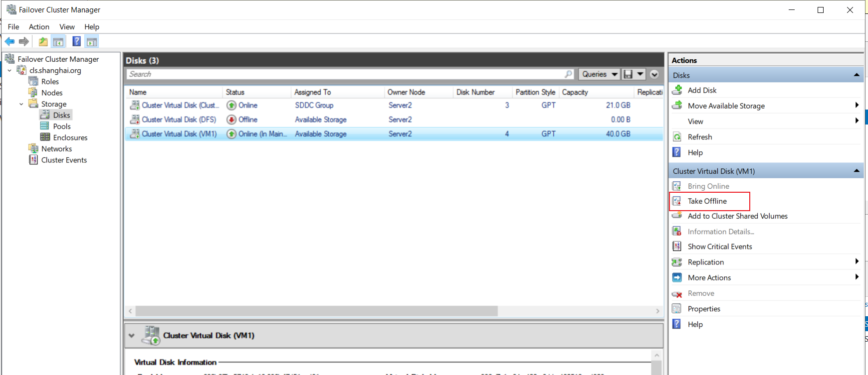The width and height of the screenshot is (868, 375).
Task: Click the Search input field
Action: [x=345, y=74]
